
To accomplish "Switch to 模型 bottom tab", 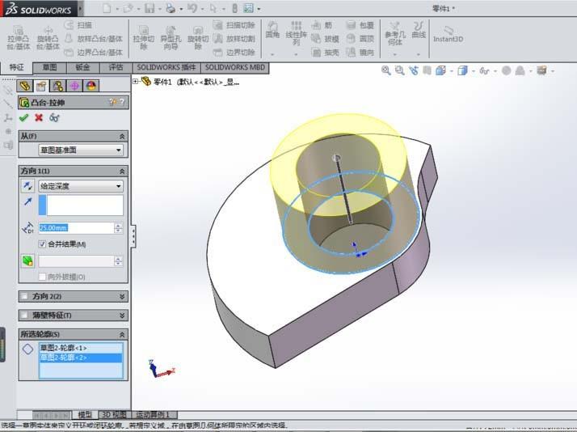I will (85, 415).
